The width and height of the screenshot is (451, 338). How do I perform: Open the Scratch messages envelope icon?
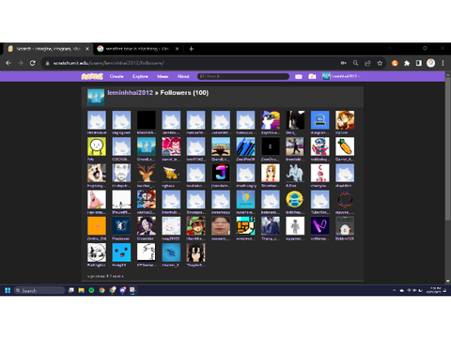(299, 76)
